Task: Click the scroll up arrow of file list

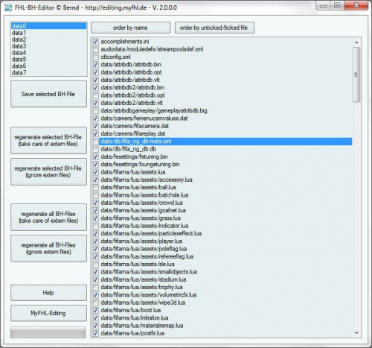Action: (356, 42)
